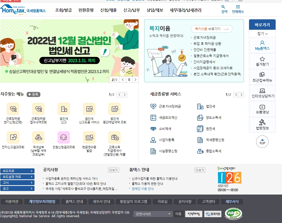
Task: Open 국세납부 money bag icon
Action: pyautogui.click(x=38, y=137)
